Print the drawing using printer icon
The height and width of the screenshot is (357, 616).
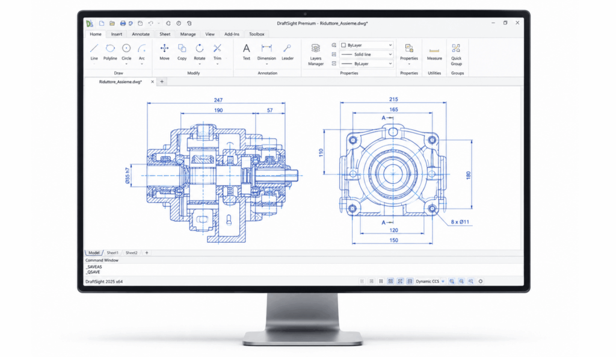click(x=123, y=23)
